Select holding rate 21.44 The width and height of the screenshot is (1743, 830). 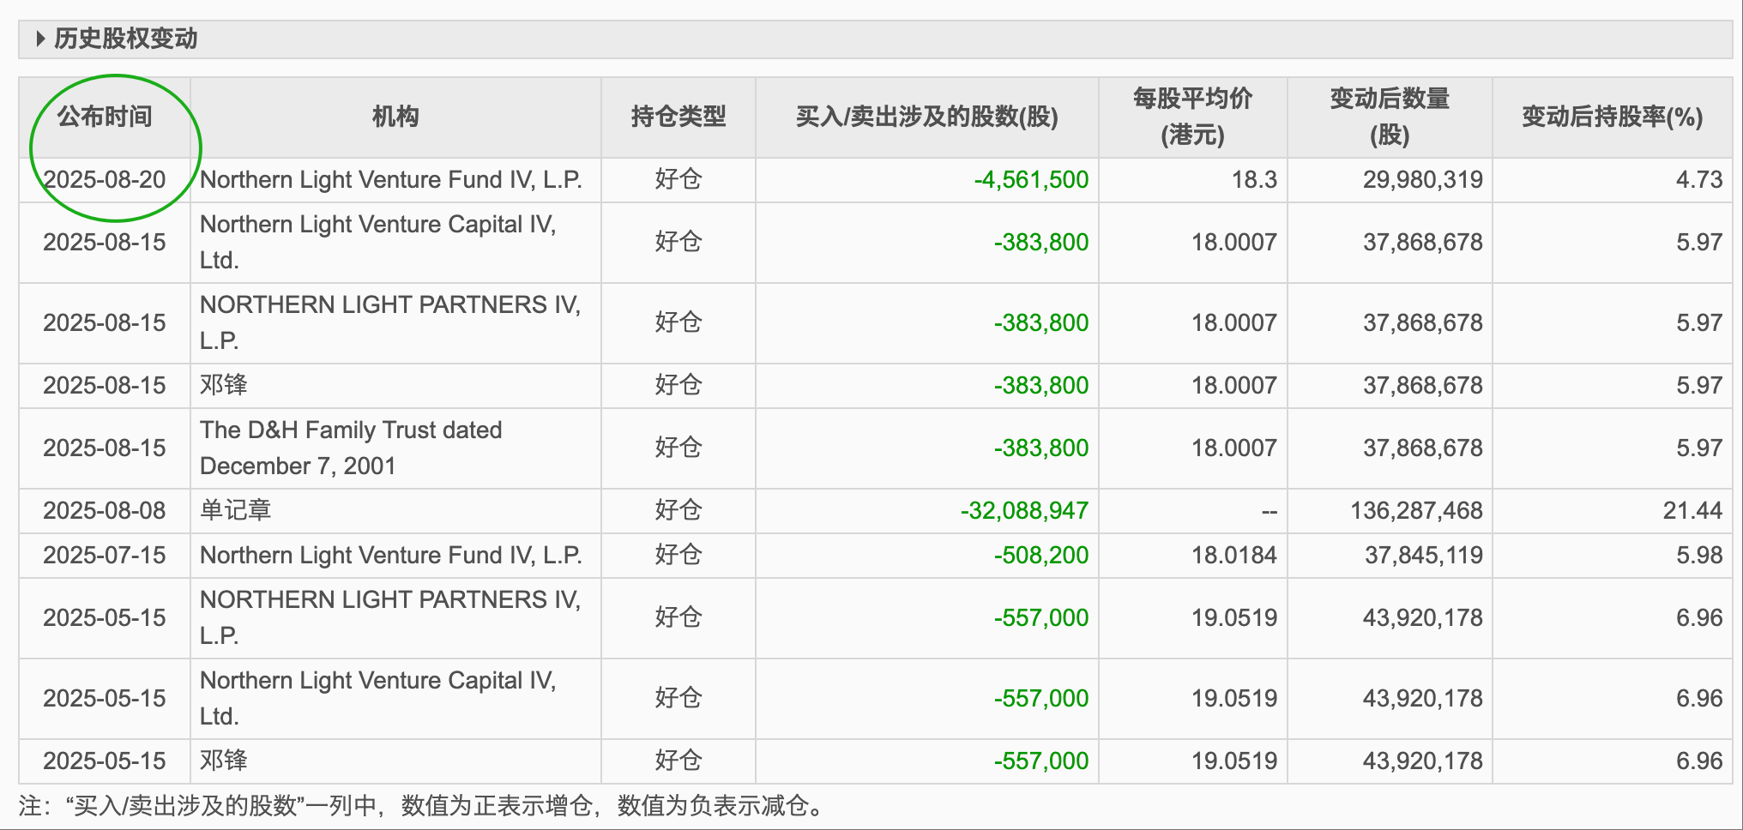coord(1692,510)
